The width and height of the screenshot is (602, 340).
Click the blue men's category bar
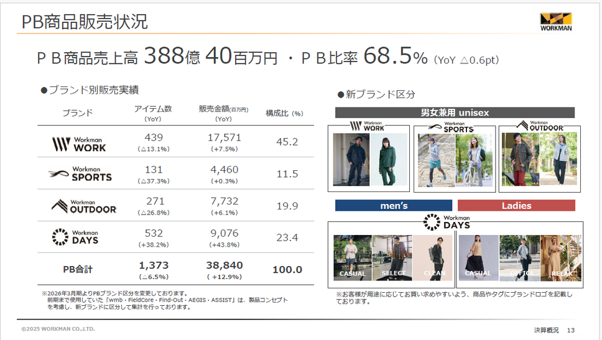click(x=393, y=205)
